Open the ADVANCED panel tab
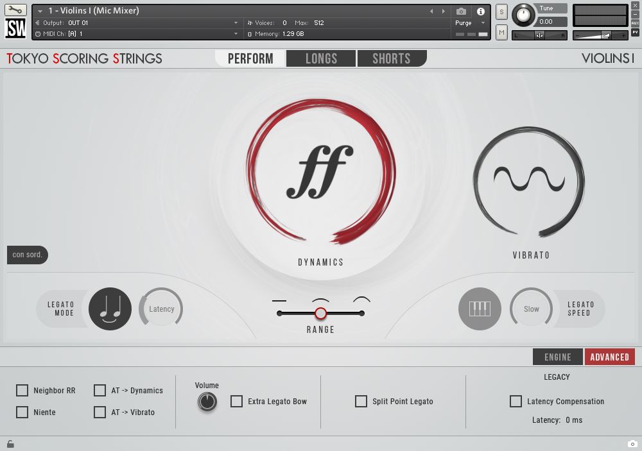Viewport: 642px width, 451px height. pyautogui.click(x=610, y=357)
